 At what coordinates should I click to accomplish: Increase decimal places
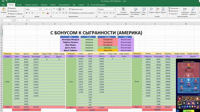[x=111, y=13]
